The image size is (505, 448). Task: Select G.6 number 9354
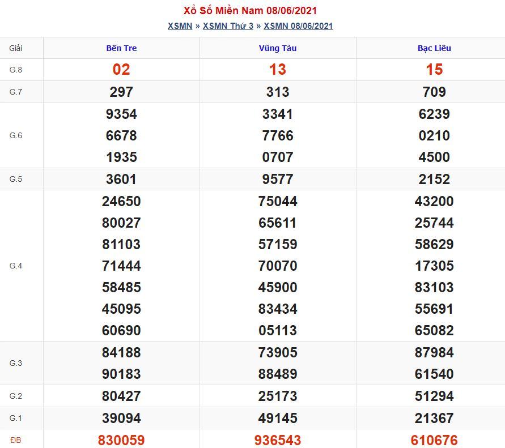click(121, 114)
